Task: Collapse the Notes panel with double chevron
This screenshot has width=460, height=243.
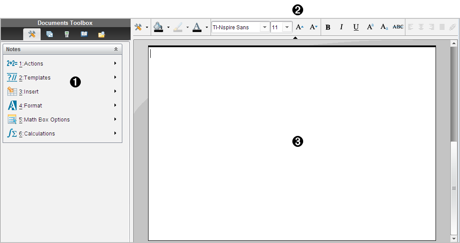Action: click(x=116, y=49)
